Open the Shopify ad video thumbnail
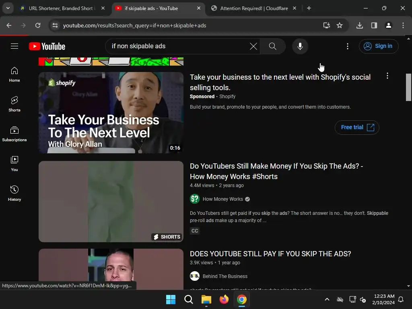The height and width of the screenshot is (309, 412). [111, 113]
